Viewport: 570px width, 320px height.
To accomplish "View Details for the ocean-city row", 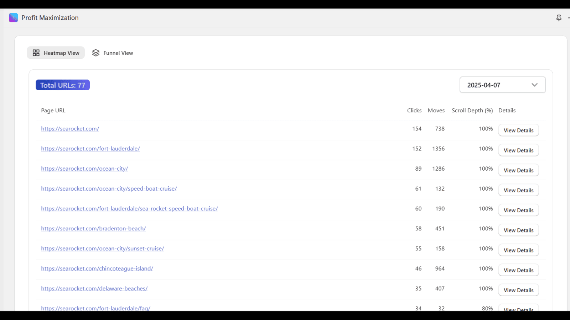I will [518, 170].
